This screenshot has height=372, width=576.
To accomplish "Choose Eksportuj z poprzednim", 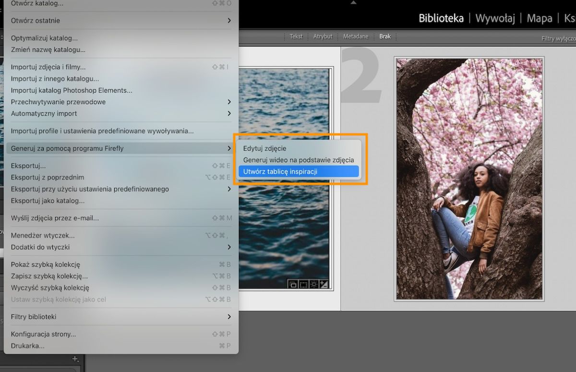I will [x=121, y=177].
